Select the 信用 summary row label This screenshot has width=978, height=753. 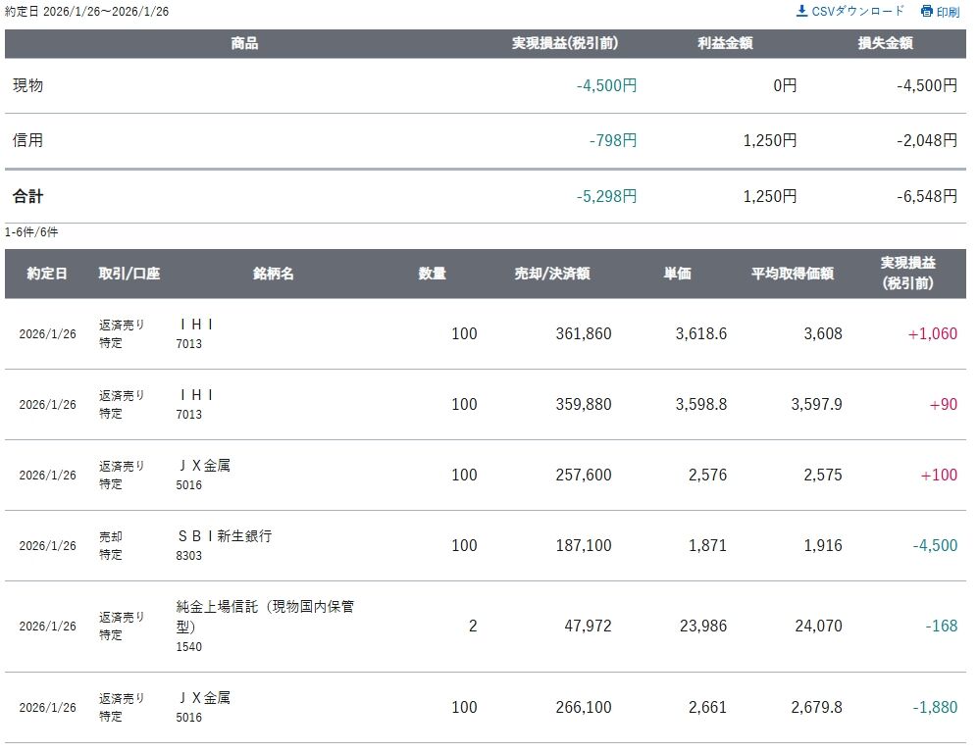[27, 140]
